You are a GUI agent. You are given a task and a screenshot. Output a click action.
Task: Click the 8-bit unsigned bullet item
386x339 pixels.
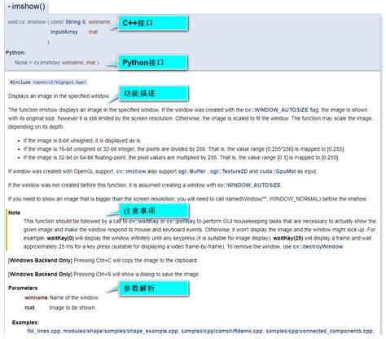pyautogui.click(x=82, y=141)
